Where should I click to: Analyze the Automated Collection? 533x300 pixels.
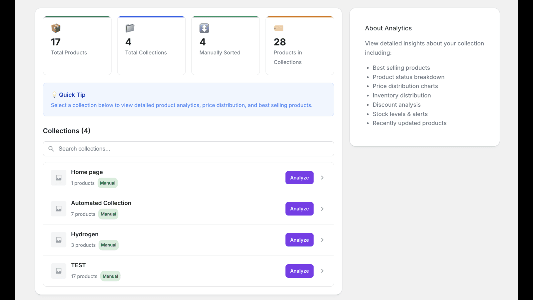299,209
